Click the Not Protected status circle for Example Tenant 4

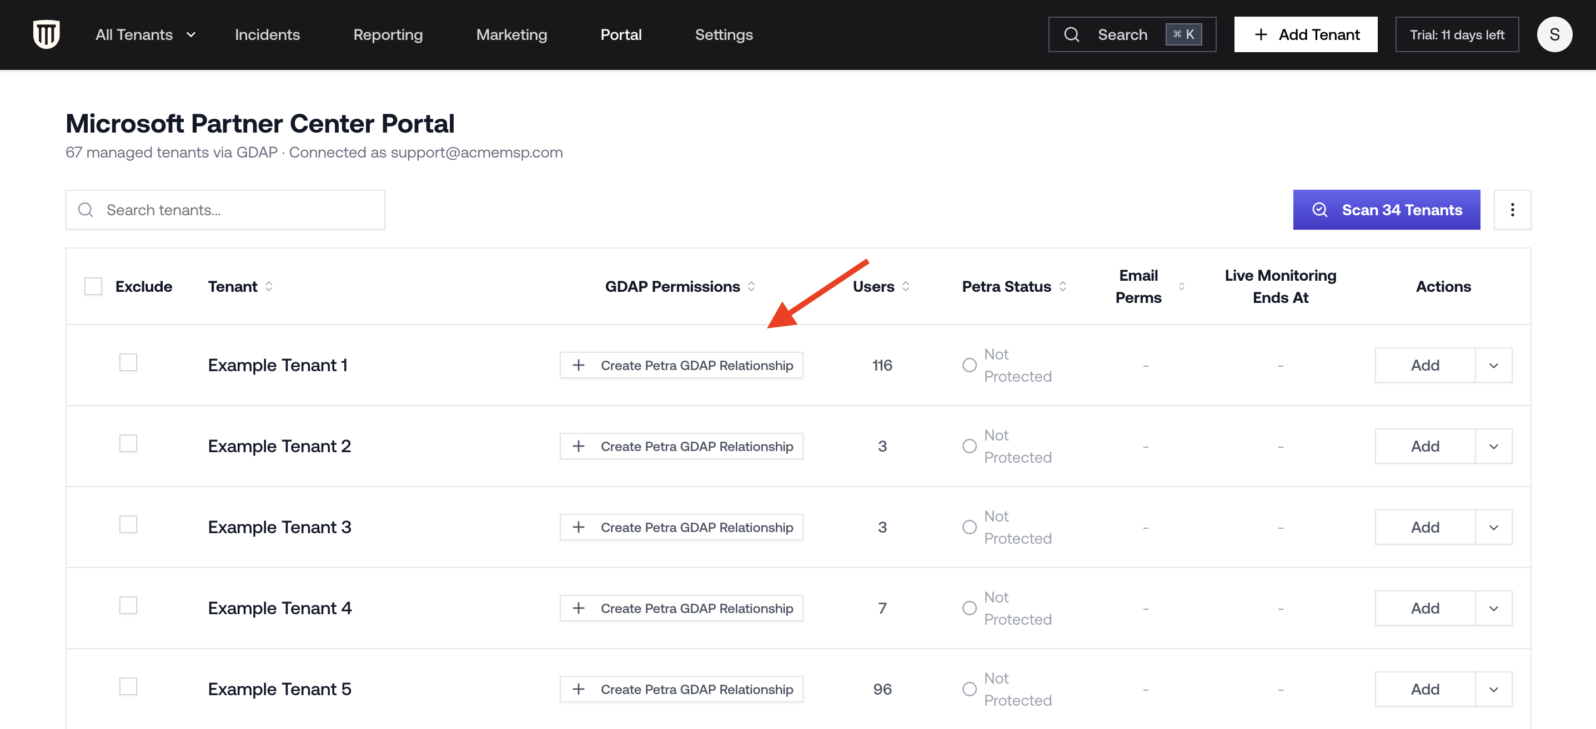click(970, 607)
